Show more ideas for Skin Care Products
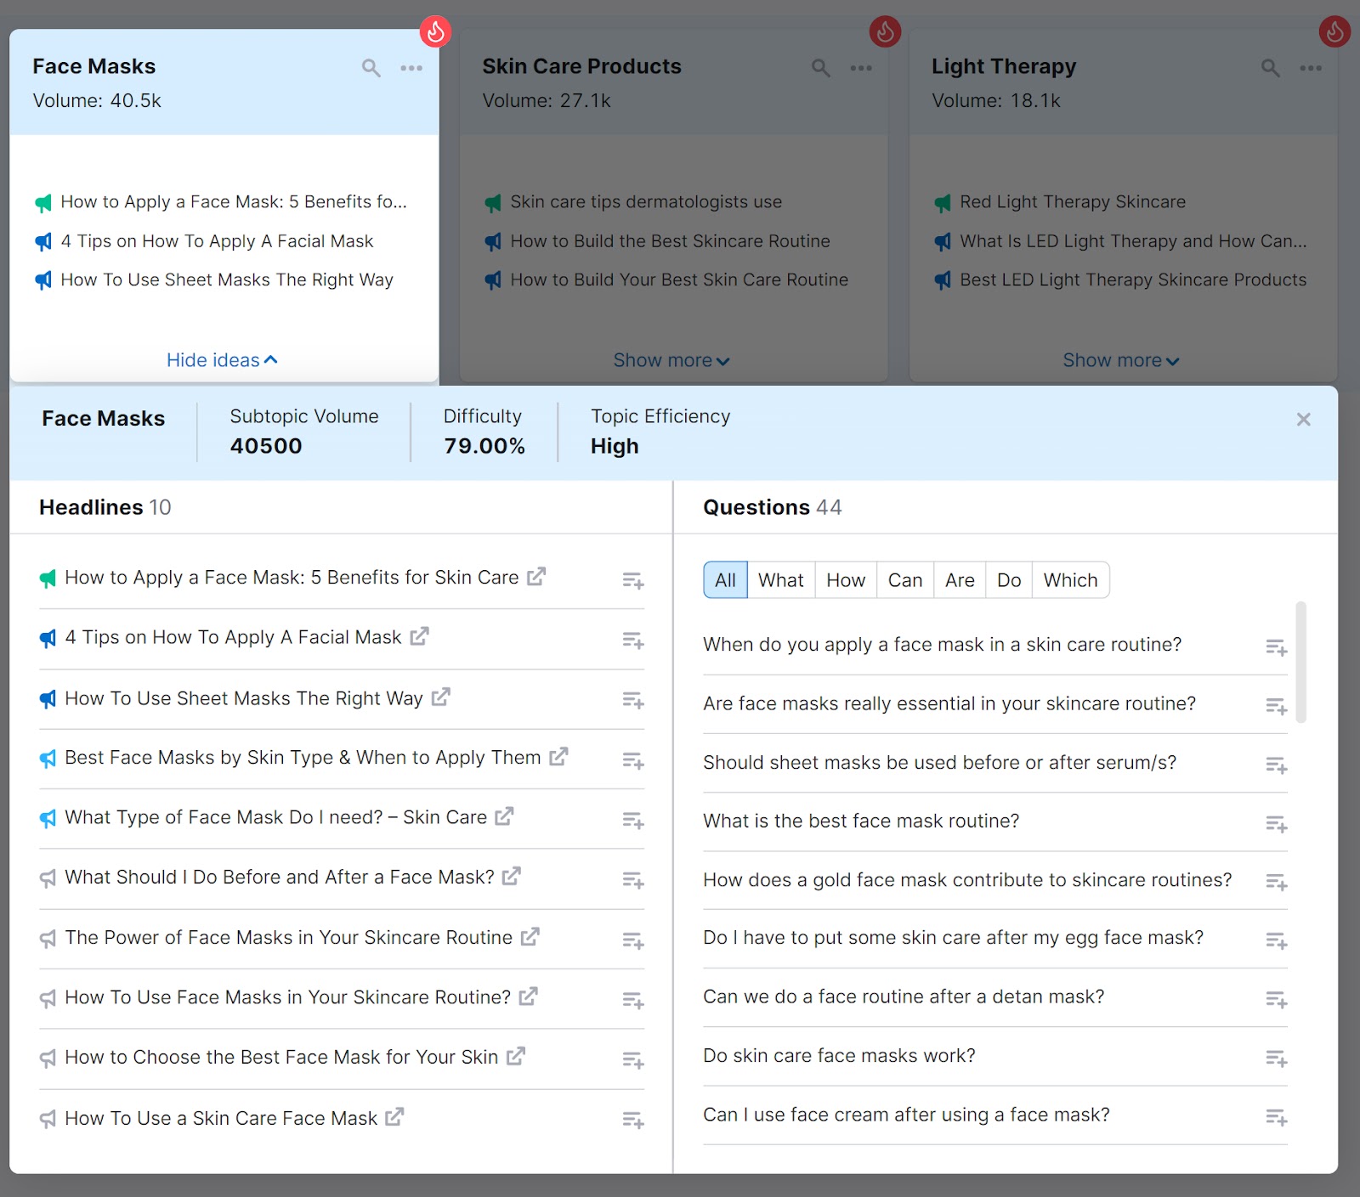Viewport: 1360px width, 1197px height. tap(671, 359)
